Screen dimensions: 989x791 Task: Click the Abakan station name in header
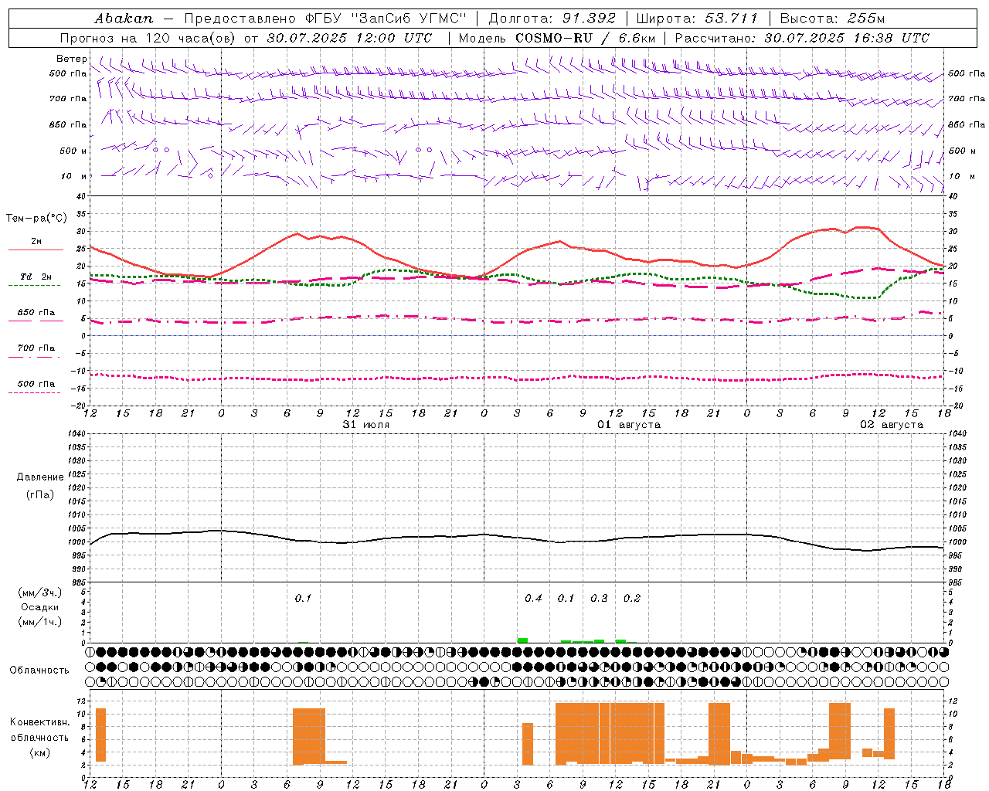(124, 19)
